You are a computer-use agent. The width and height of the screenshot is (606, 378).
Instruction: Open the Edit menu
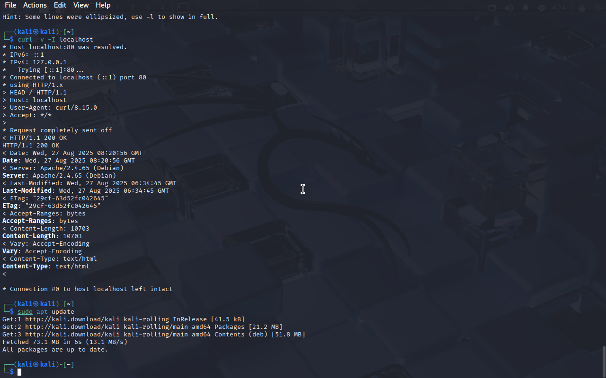pos(60,5)
